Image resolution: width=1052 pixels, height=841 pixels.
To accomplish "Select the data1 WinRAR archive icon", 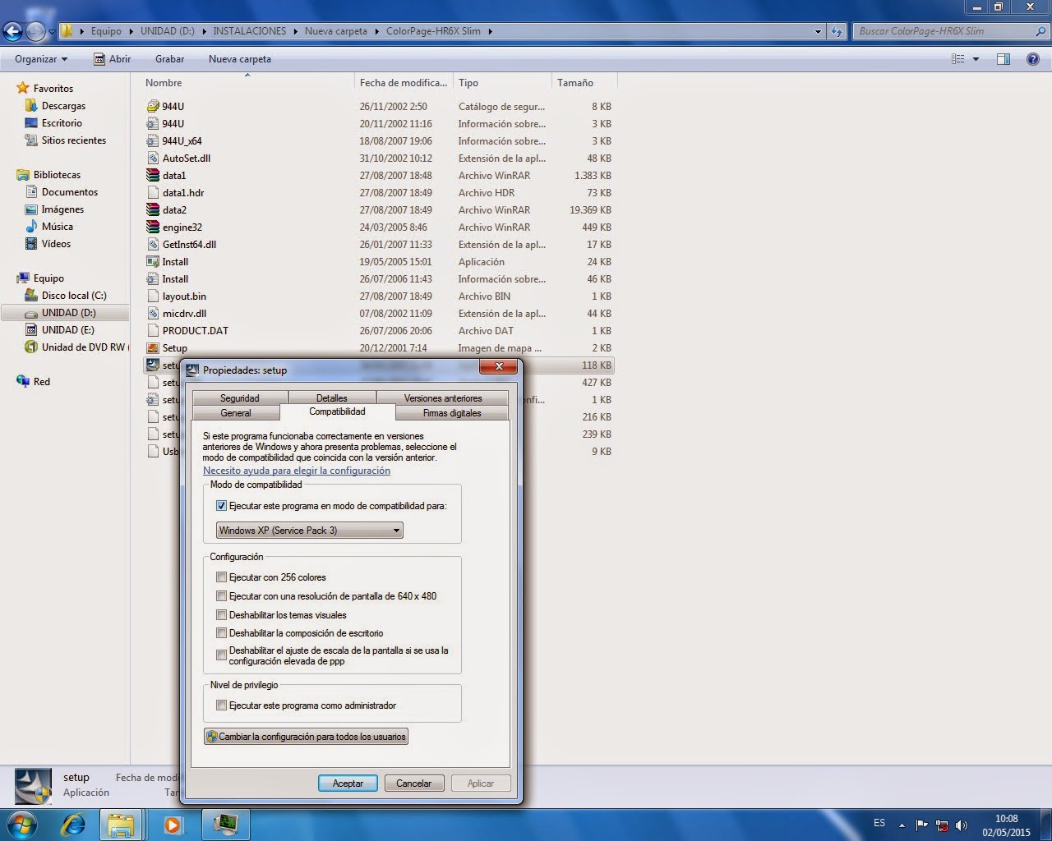I will (152, 175).
